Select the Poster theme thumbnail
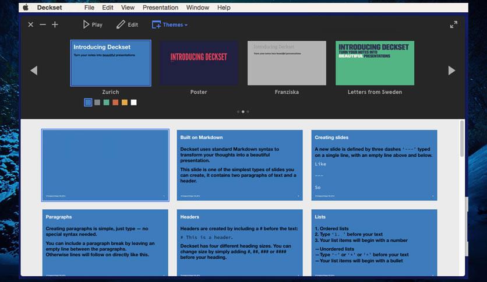The width and height of the screenshot is (487, 282). pyautogui.click(x=199, y=63)
